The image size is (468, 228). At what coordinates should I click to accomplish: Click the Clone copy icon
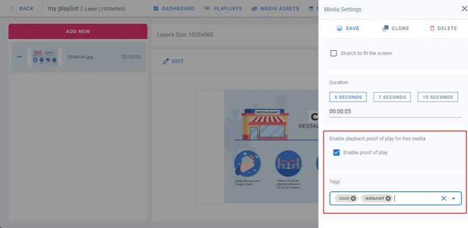coord(386,28)
